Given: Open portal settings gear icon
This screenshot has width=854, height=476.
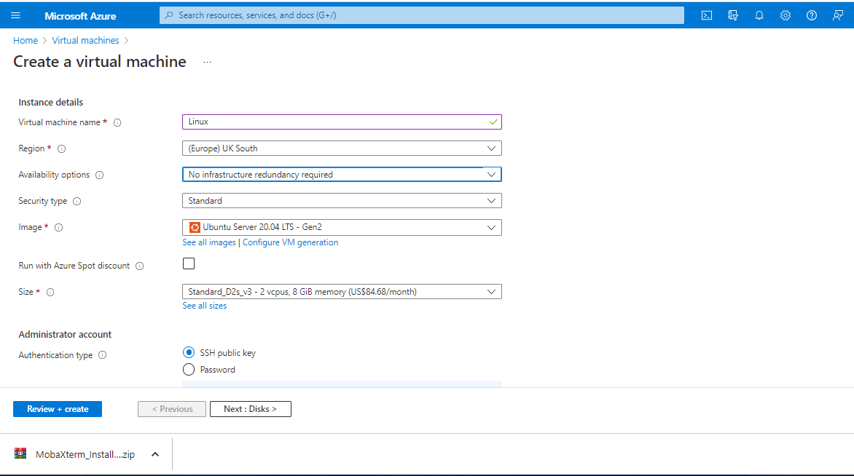Looking at the screenshot, I should pos(785,15).
